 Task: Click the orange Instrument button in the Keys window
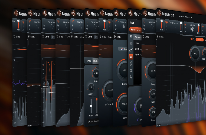[135, 30]
